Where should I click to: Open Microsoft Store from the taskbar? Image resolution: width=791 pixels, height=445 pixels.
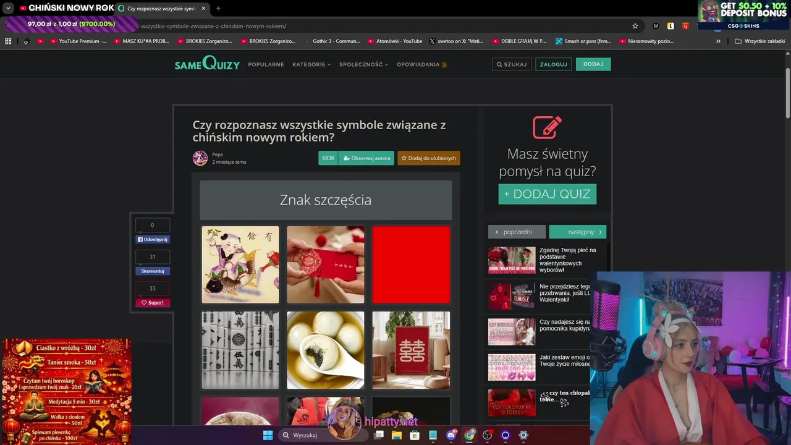click(x=415, y=435)
